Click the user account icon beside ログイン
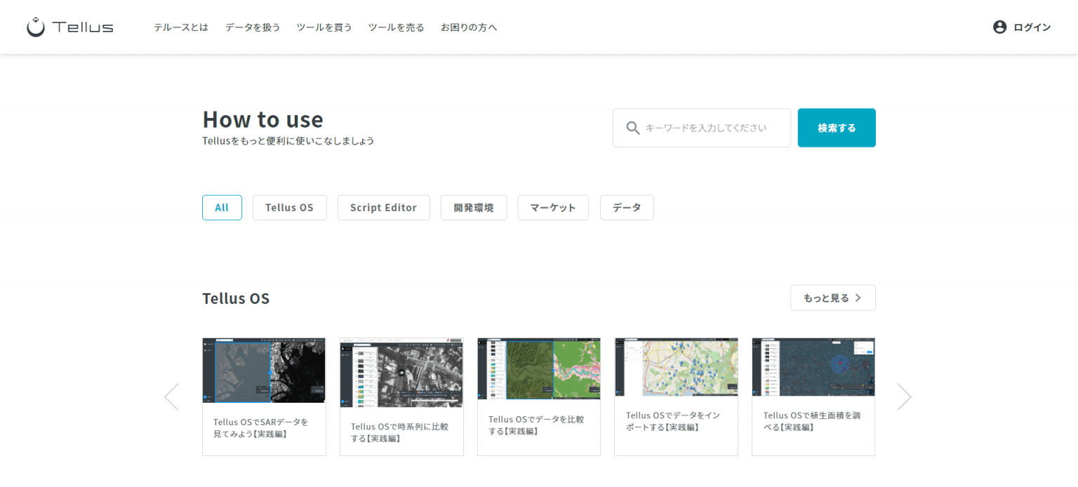This screenshot has height=487, width=1078. tap(999, 27)
